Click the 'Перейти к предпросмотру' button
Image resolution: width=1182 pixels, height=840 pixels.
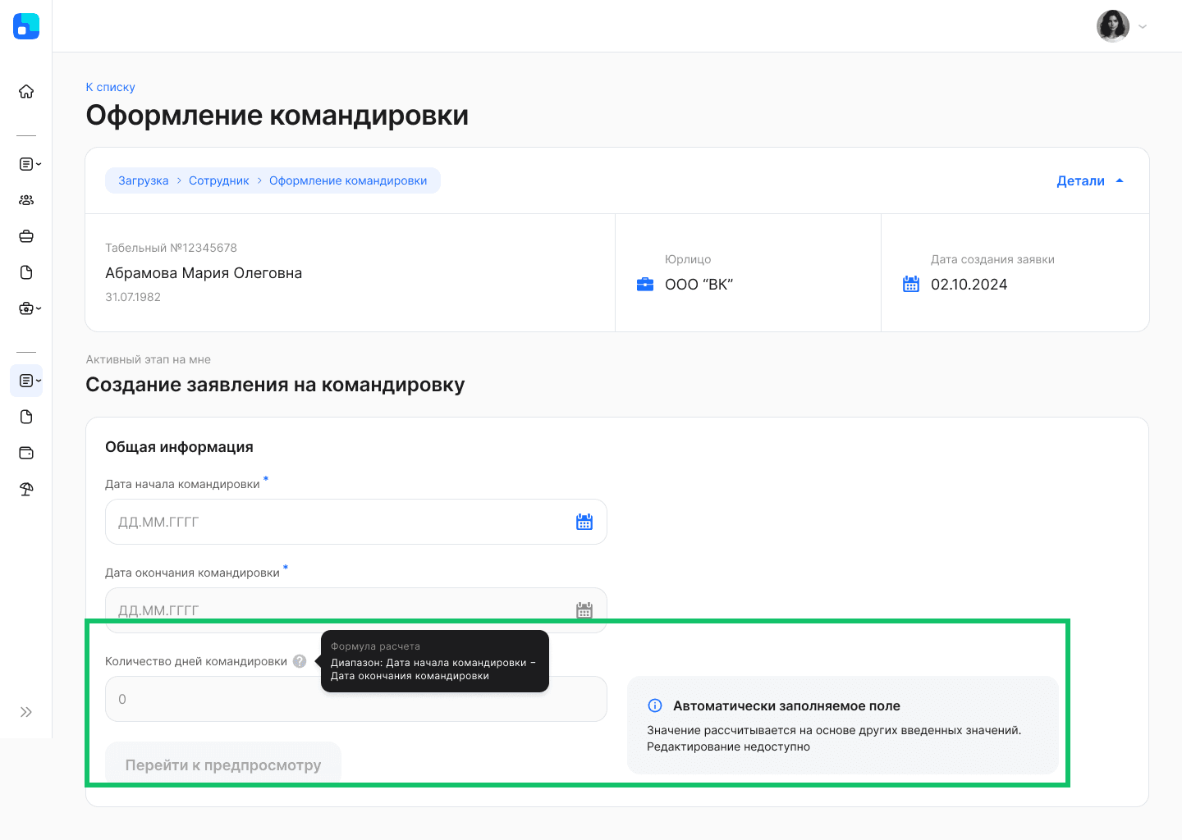tap(223, 765)
